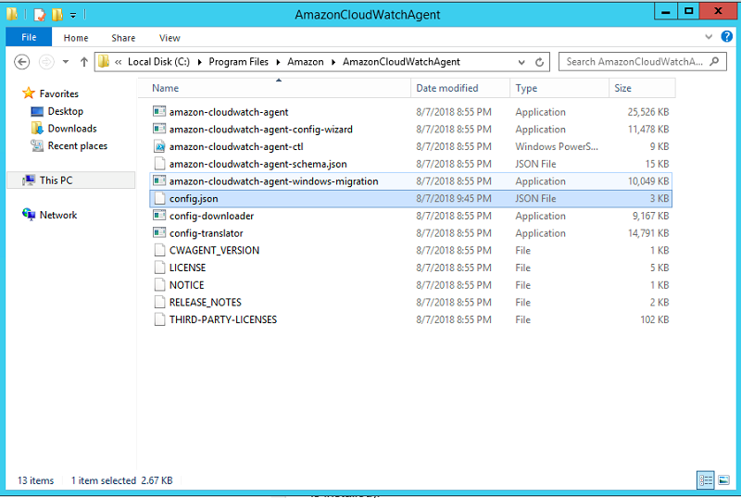Expand the address bar history dropdown

click(521, 62)
